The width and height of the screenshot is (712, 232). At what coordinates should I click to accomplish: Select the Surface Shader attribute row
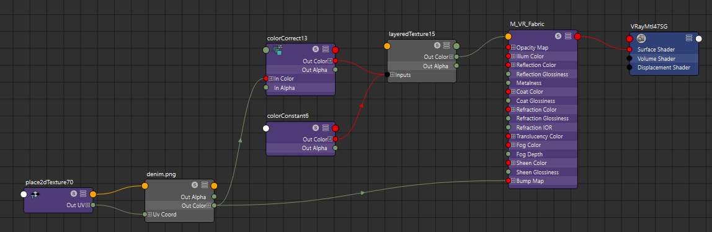click(664, 50)
